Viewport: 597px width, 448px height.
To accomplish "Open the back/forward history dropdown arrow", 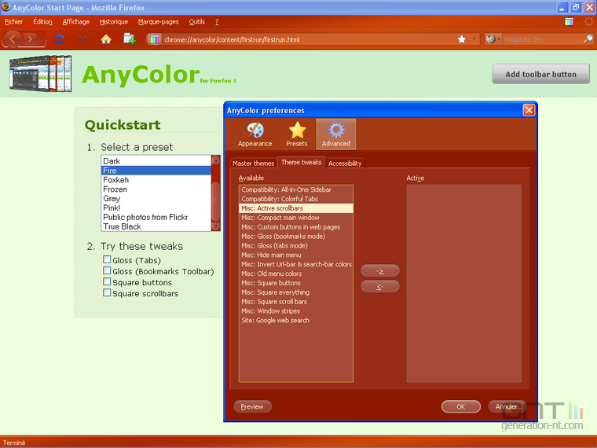I will 42,39.
